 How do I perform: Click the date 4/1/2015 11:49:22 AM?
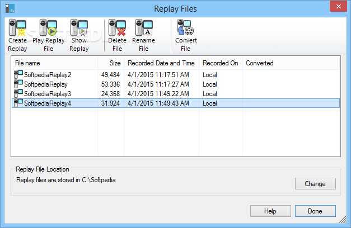point(158,94)
